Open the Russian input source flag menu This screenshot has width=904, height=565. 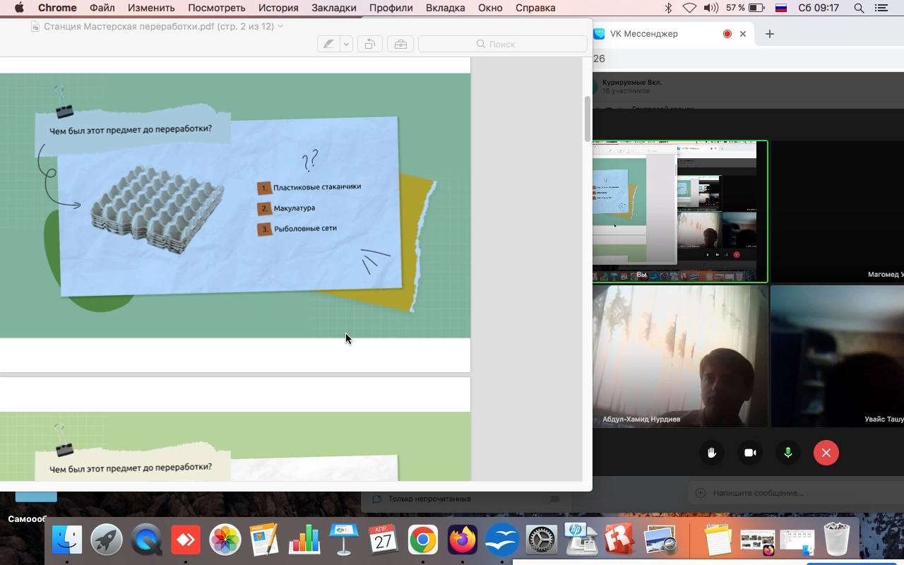pos(781,8)
